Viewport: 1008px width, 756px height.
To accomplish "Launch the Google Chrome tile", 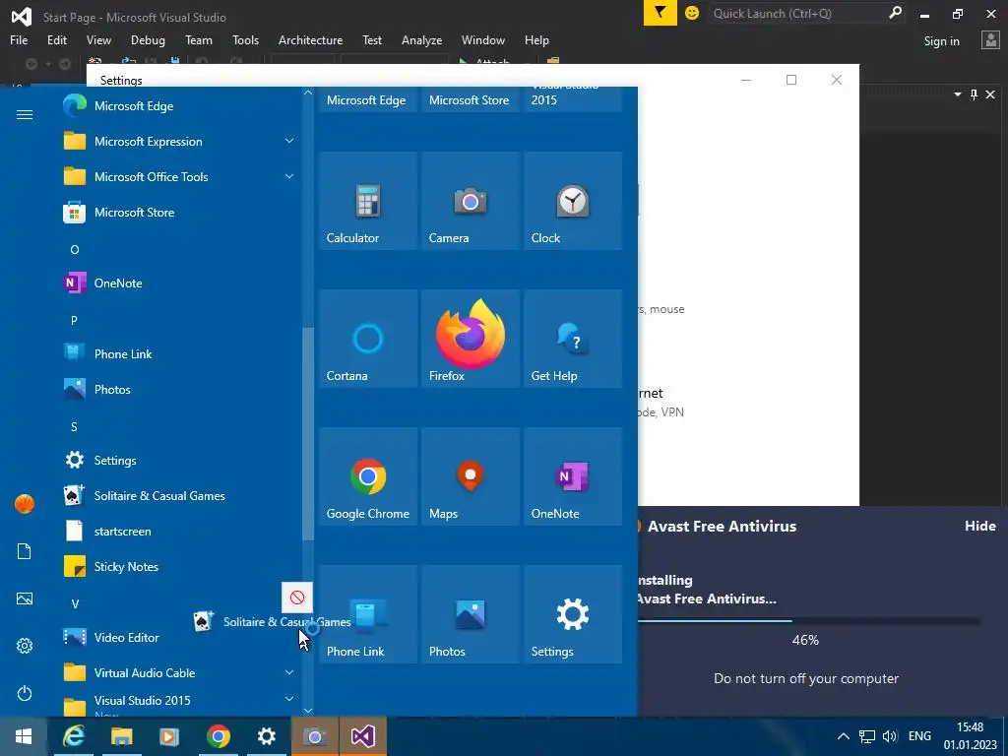I will point(368,477).
